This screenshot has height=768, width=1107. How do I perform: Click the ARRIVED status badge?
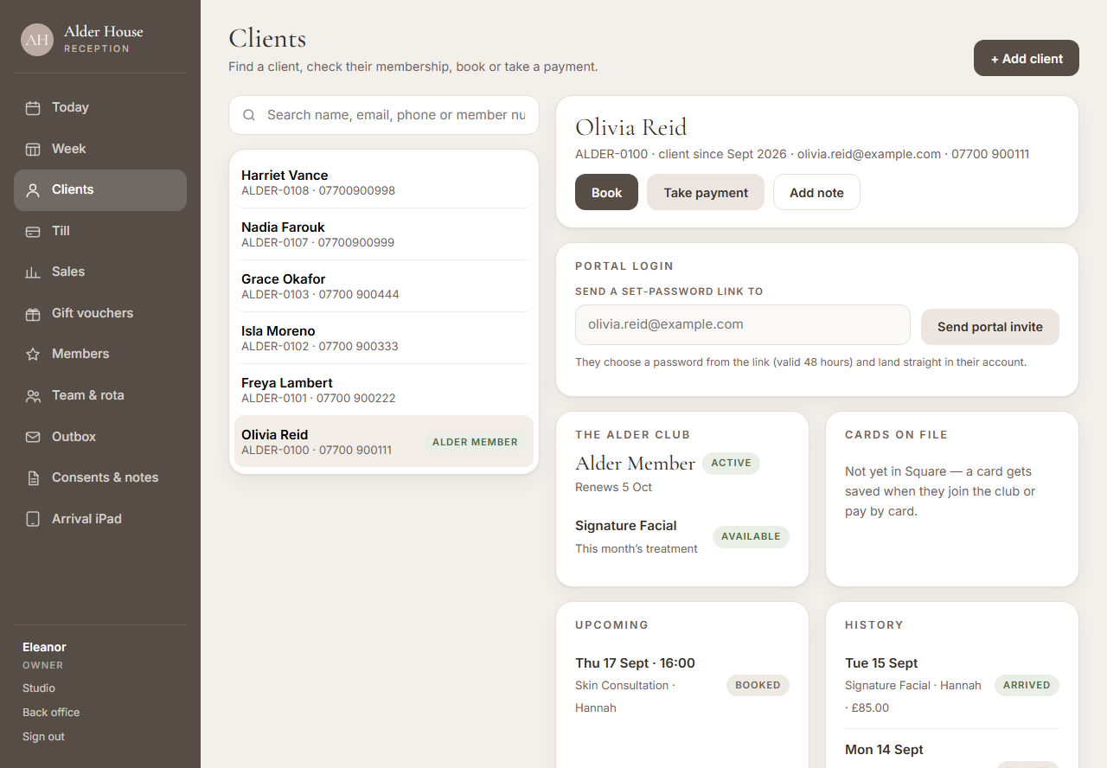click(1027, 685)
